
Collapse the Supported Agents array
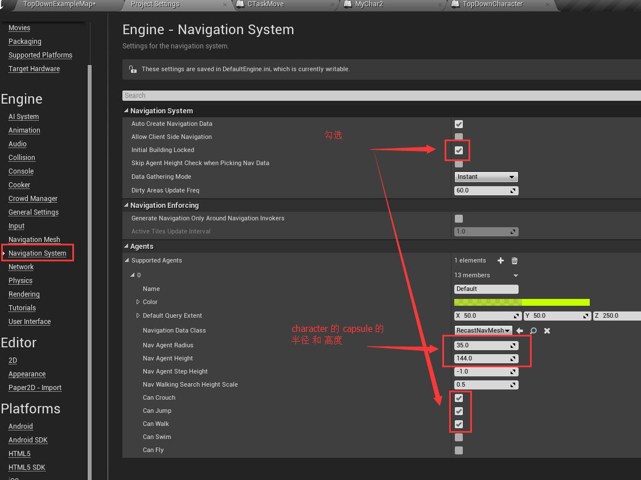click(127, 260)
